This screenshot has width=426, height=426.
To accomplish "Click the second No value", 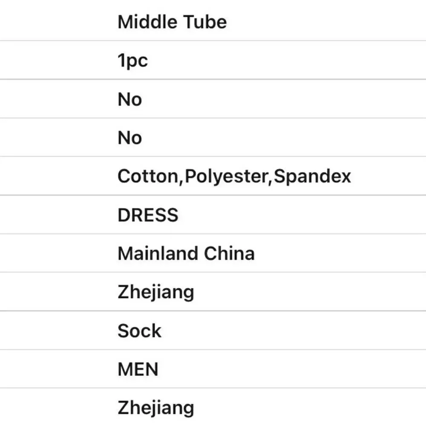I will 130,138.
